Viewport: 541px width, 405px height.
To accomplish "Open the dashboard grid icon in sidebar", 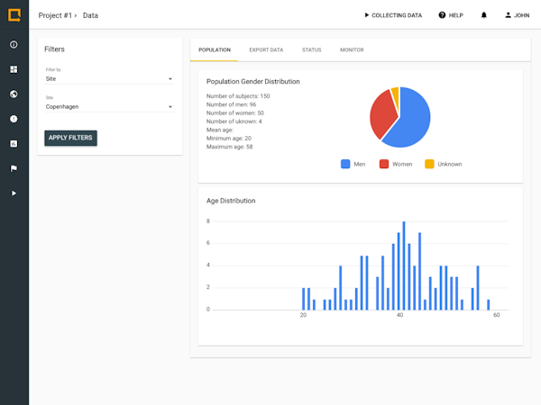I will (14, 69).
